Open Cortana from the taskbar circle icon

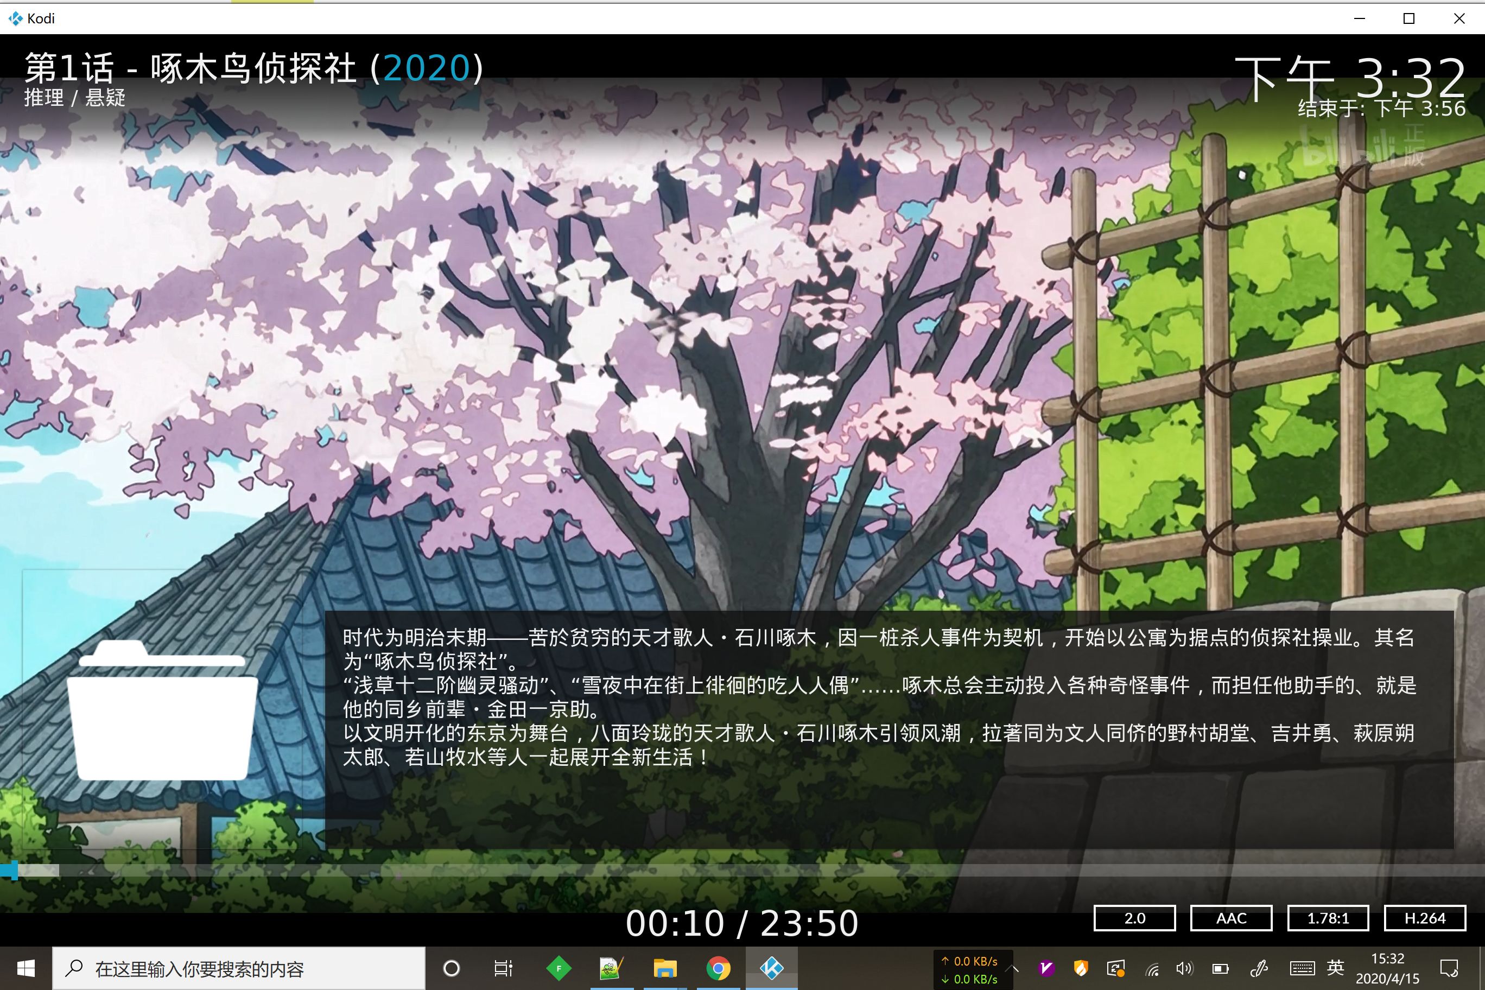pyautogui.click(x=452, y=968)
